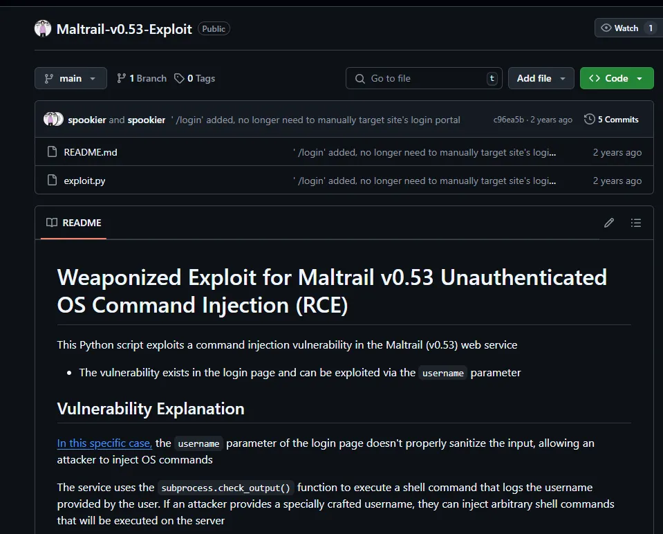Screen dimensions: 663x534
Task: Click the exploit.py file icon
Action: 52,180
